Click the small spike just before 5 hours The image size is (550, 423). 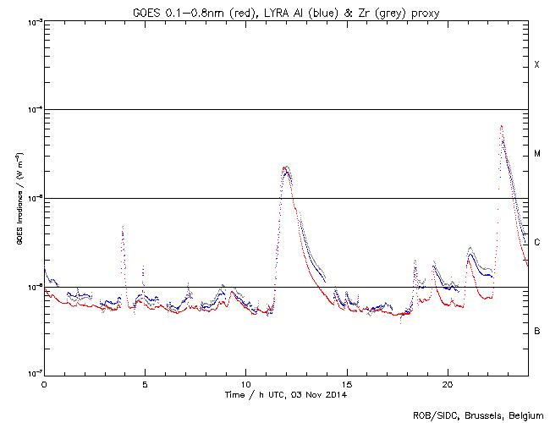tap(143, 267)
